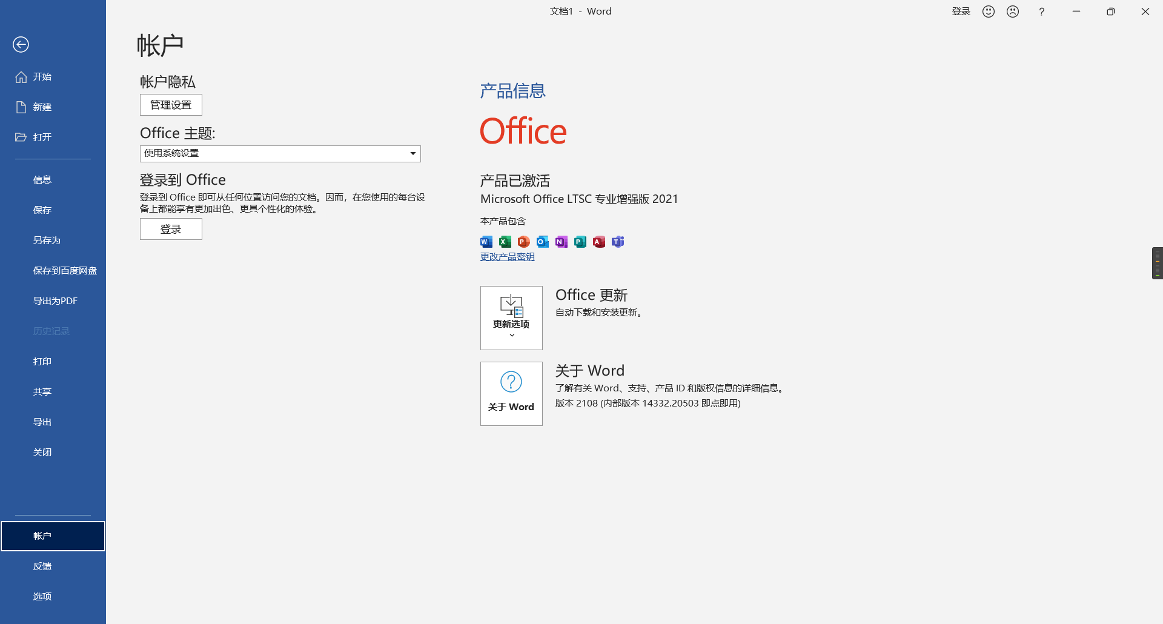This screenshot has width=1163, height=624.
Task: Click the PowerPoint app icon
Action: point(524,242)
